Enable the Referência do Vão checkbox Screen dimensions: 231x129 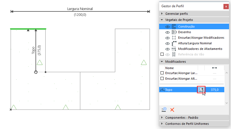(162, 54)
